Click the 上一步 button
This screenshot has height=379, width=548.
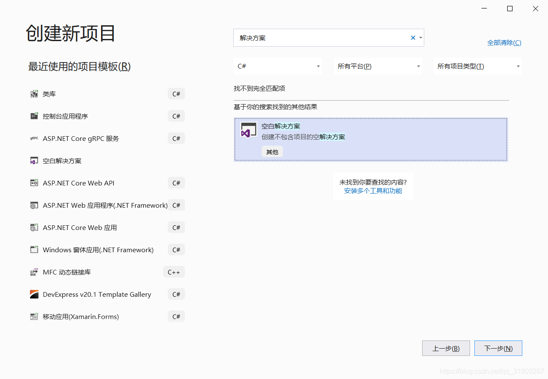[x=446, y=348]
